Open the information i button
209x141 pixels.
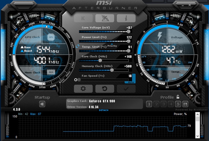[126, 18]
